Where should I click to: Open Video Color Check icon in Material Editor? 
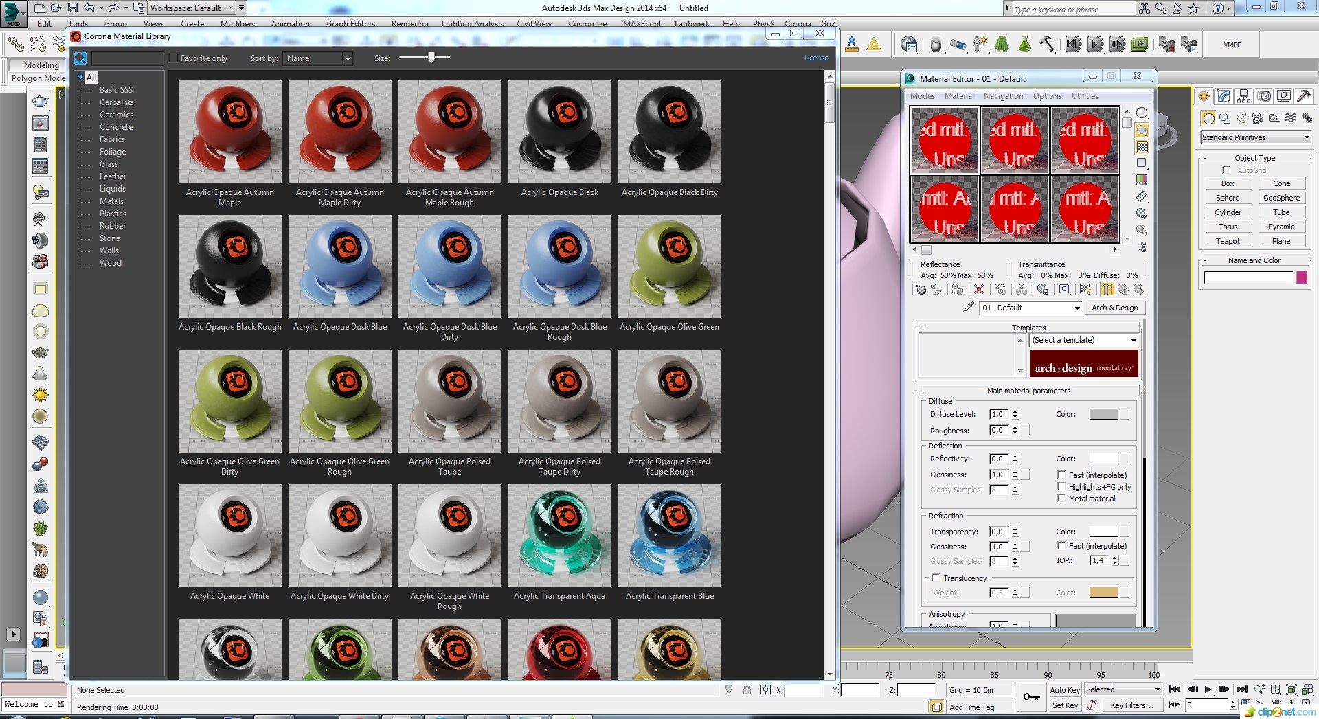pos(1142,180)
